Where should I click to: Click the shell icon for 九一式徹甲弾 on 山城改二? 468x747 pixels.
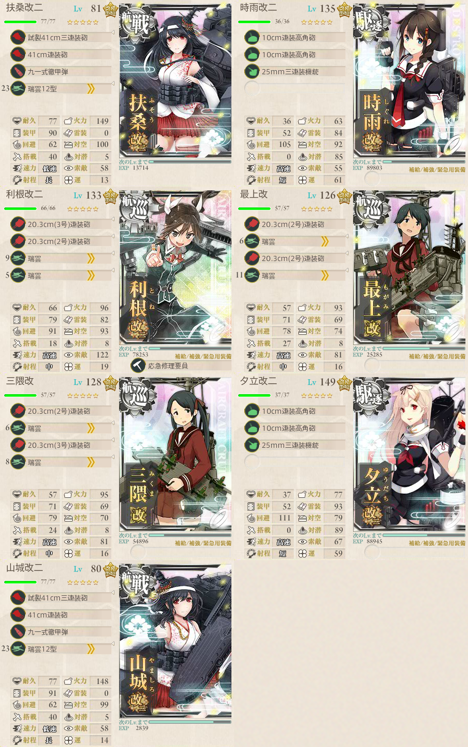18,631
